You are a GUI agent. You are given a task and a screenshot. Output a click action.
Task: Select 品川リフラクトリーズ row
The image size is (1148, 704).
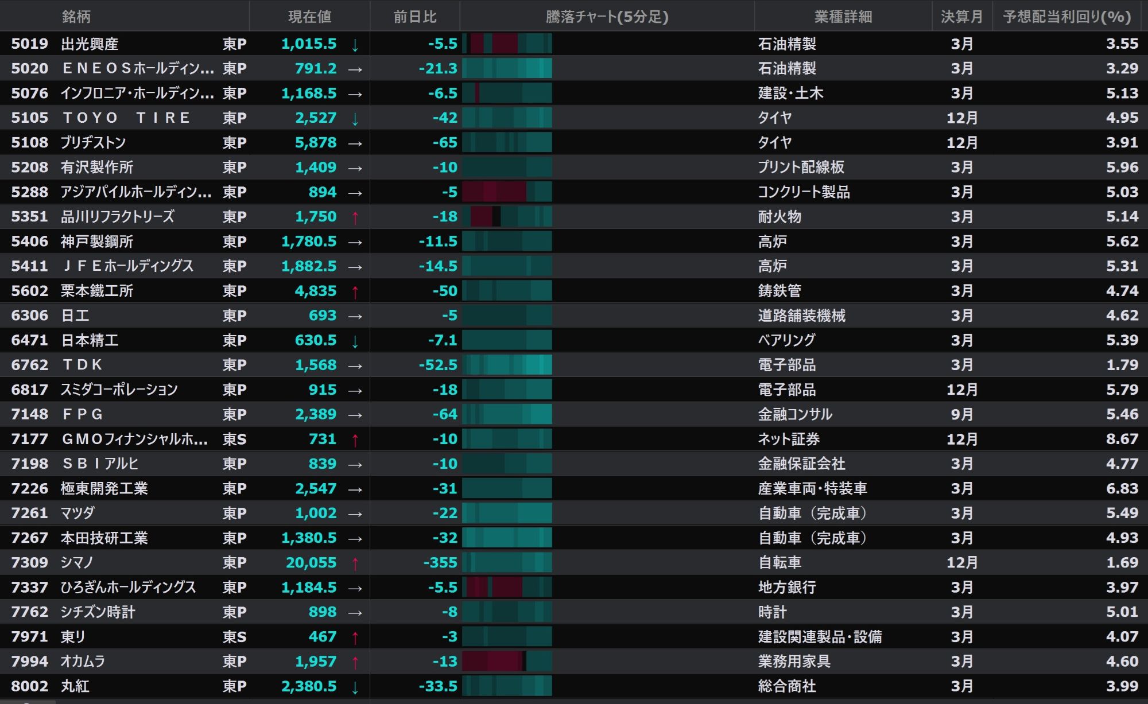[574, 216]
